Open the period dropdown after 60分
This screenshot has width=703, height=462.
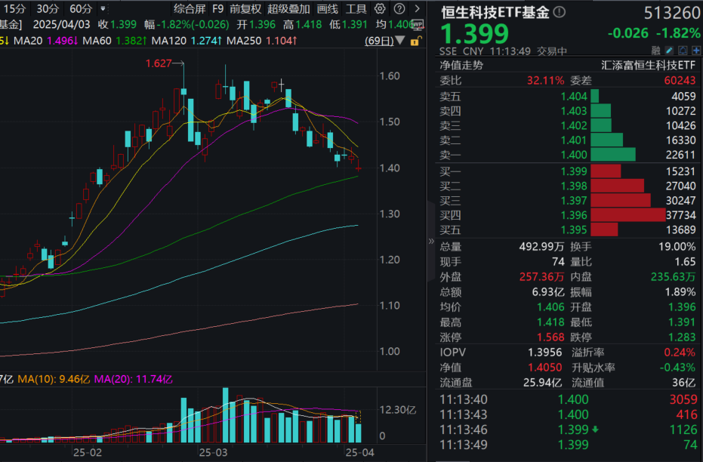pos(103,8)
